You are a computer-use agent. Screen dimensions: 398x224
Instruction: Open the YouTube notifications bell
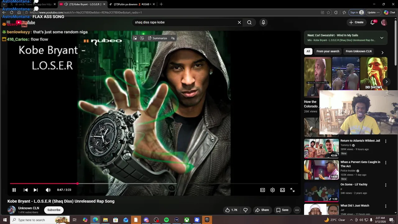373,22
